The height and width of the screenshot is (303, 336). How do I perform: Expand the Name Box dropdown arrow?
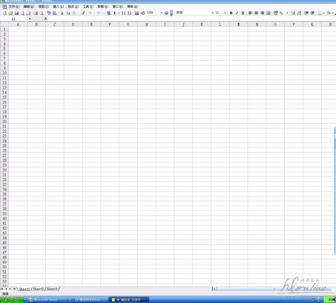[30, 19]
